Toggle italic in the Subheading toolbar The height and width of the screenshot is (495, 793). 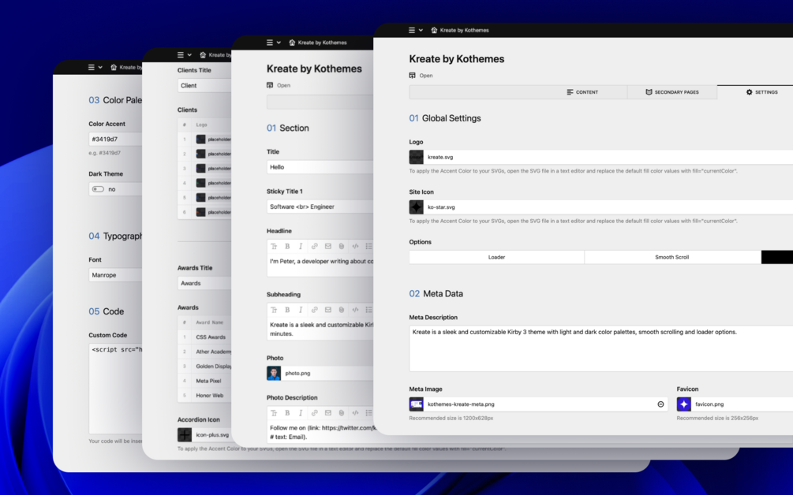point(301,310)
